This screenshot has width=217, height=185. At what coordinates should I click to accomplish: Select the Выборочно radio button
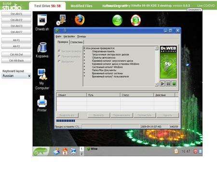coord(59,61)
